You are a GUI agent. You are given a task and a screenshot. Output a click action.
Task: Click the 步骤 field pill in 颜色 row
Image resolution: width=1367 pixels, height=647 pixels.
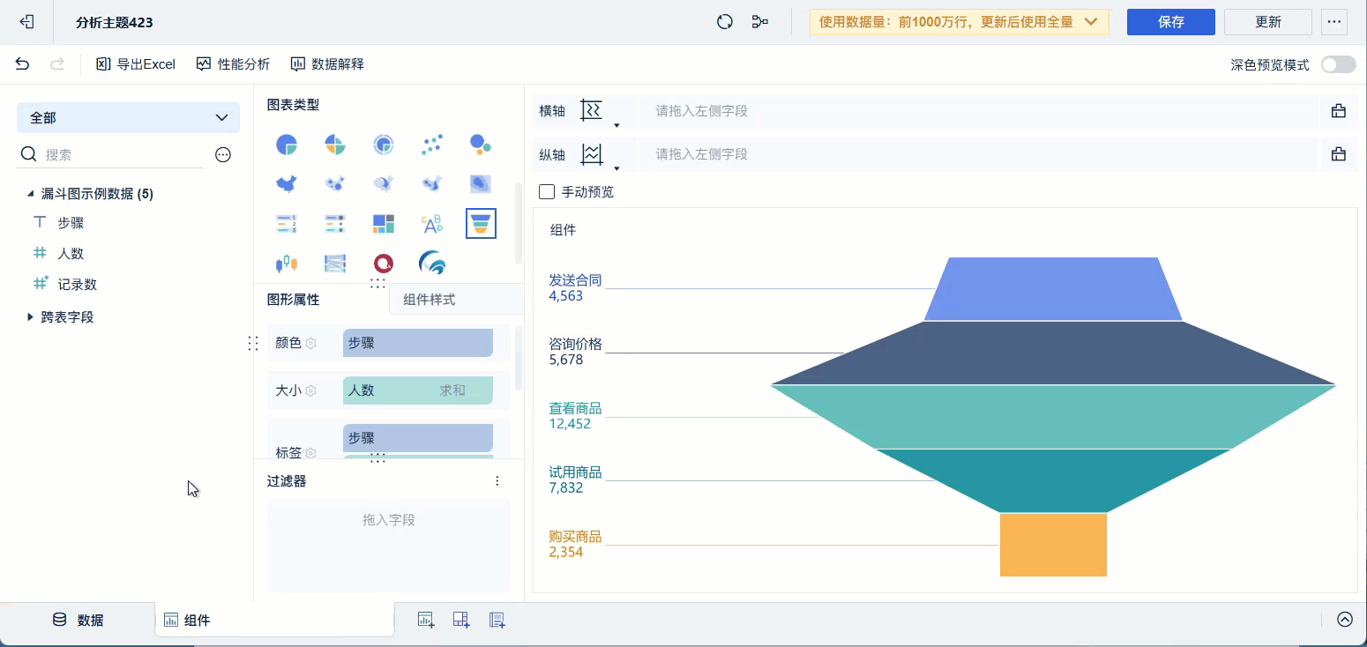418,343
